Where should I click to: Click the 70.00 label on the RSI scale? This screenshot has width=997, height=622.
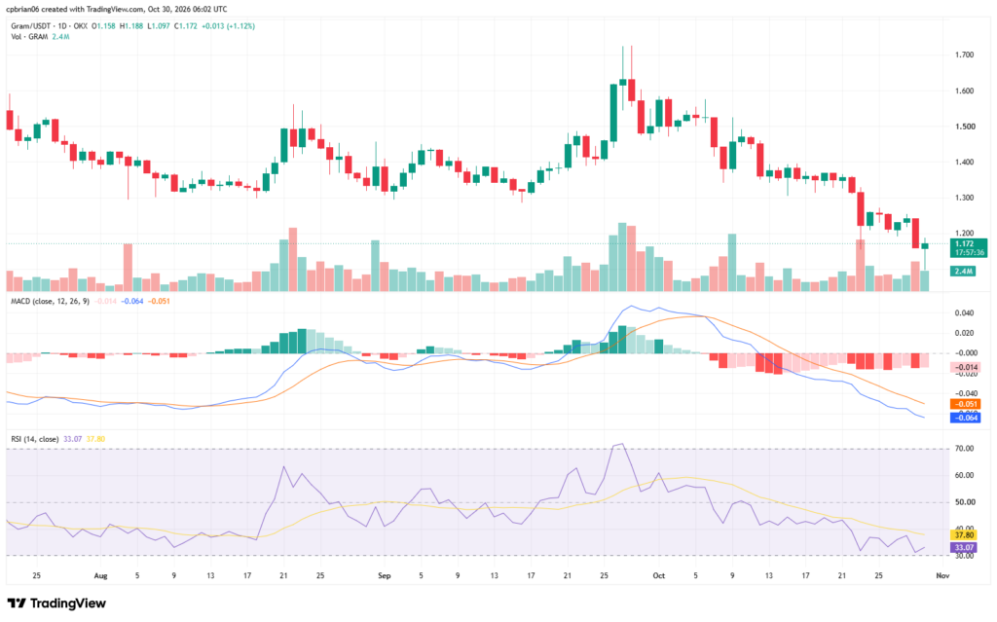click(965, 449)
